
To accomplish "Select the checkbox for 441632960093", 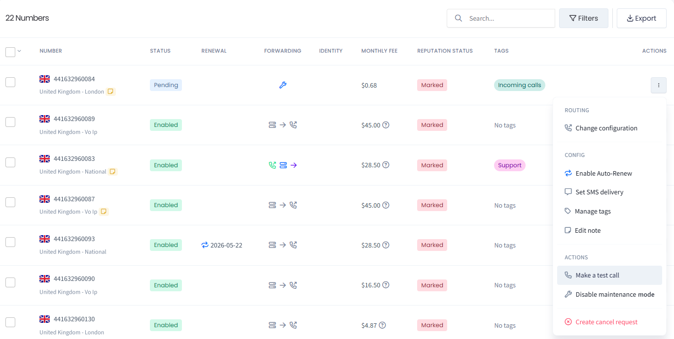I will (10, 242).
